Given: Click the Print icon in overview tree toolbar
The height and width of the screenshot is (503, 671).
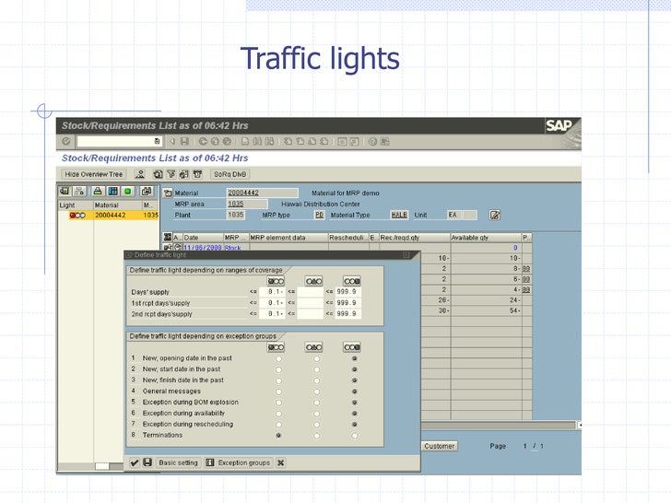Looking at the screenshot, I should tap(98, 192).
